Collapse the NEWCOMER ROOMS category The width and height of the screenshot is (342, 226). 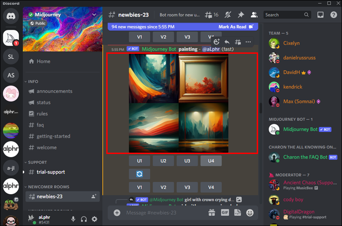coord(47,187)
